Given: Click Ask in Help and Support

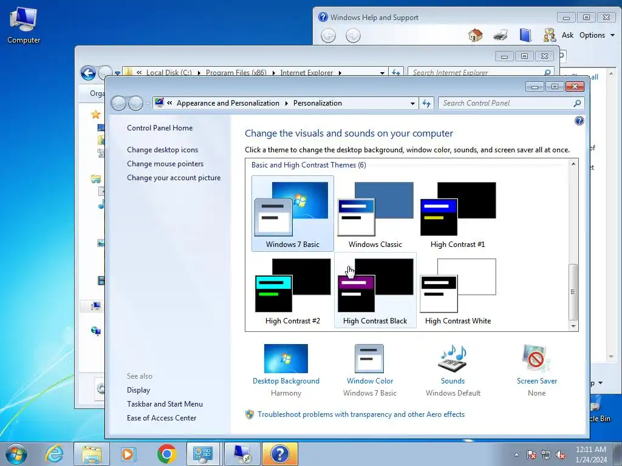Looking at the screenshot, I should point(567,35).
